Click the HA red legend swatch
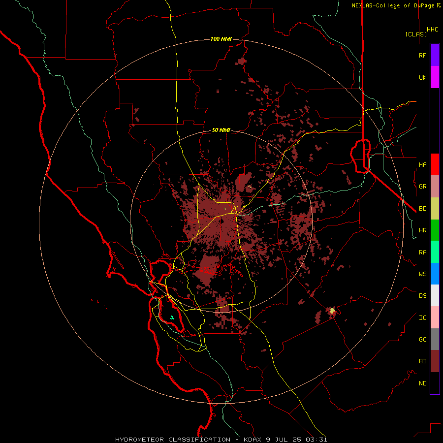Viewport: 443px width, 443px height. [435, 164]
